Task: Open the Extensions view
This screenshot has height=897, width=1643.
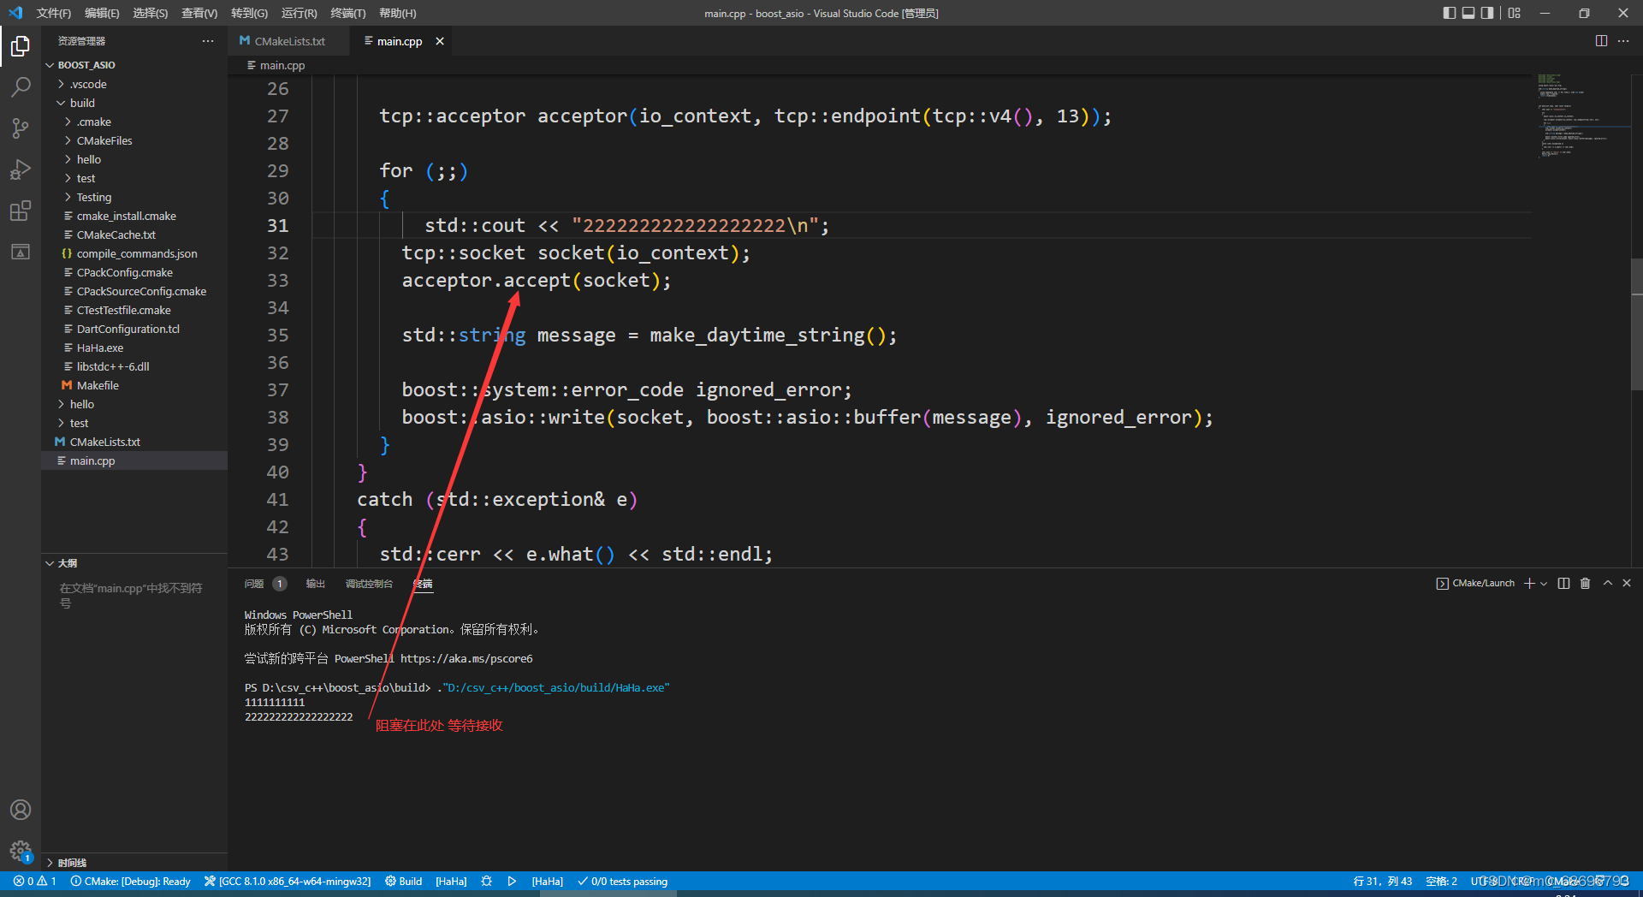Action: pos(21,211)
